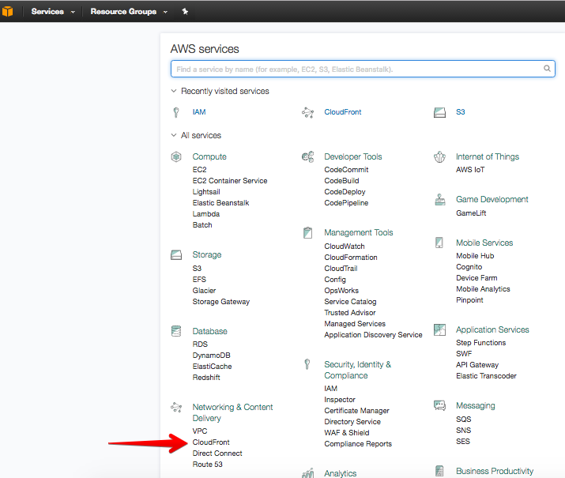
Task: Open Lightsail service
Action: [206, 192]
